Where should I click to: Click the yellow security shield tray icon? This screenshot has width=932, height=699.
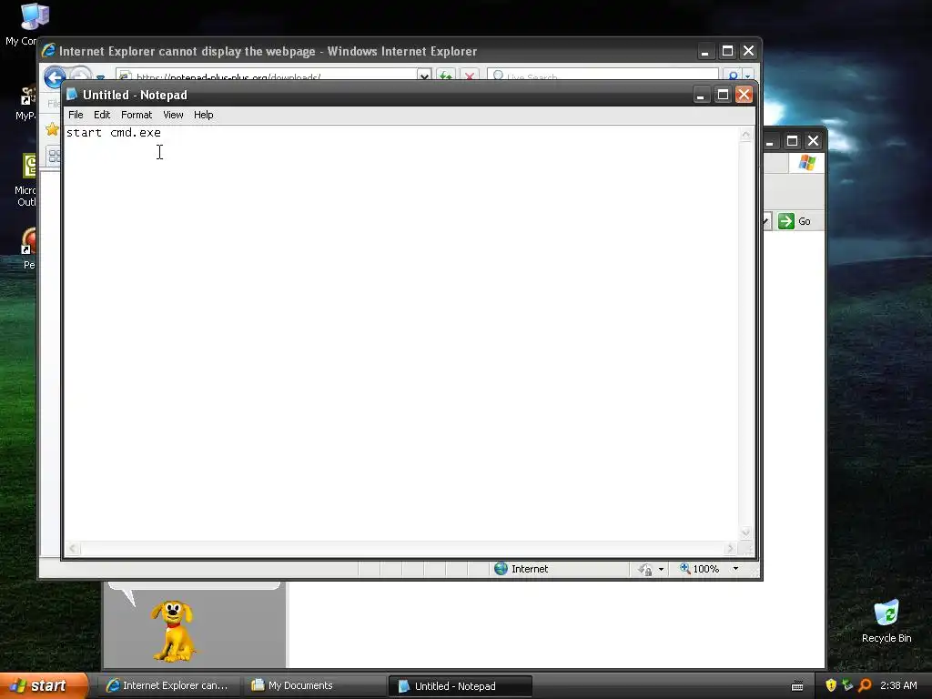(x=831, y=685)
